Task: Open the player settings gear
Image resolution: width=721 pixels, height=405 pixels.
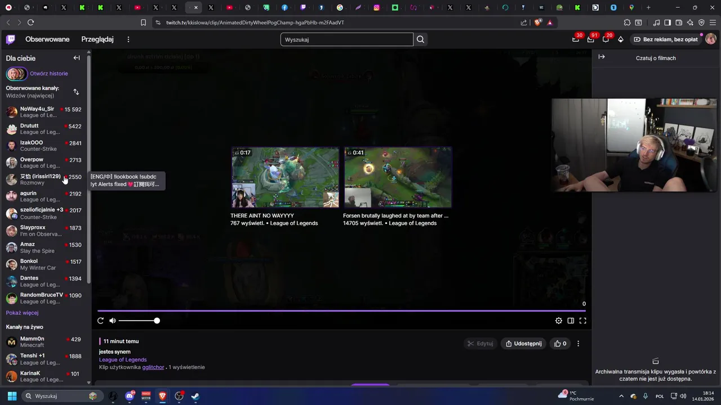Action: tap(559, 321)
